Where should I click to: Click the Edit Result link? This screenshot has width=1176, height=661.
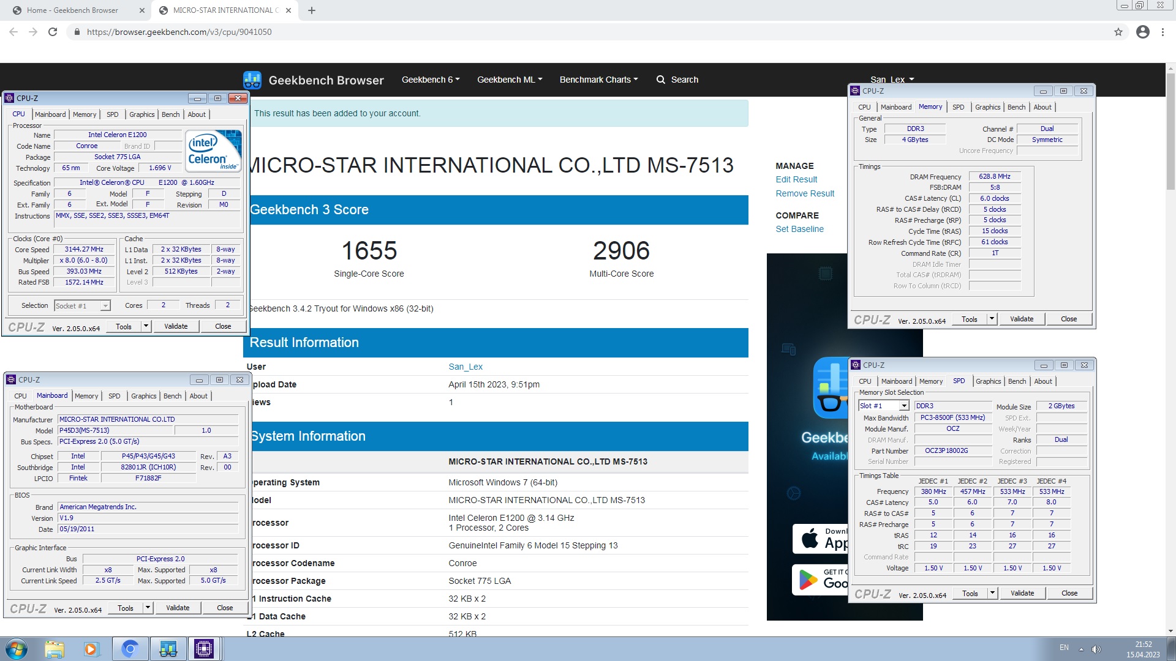click(x=796, y=179)
